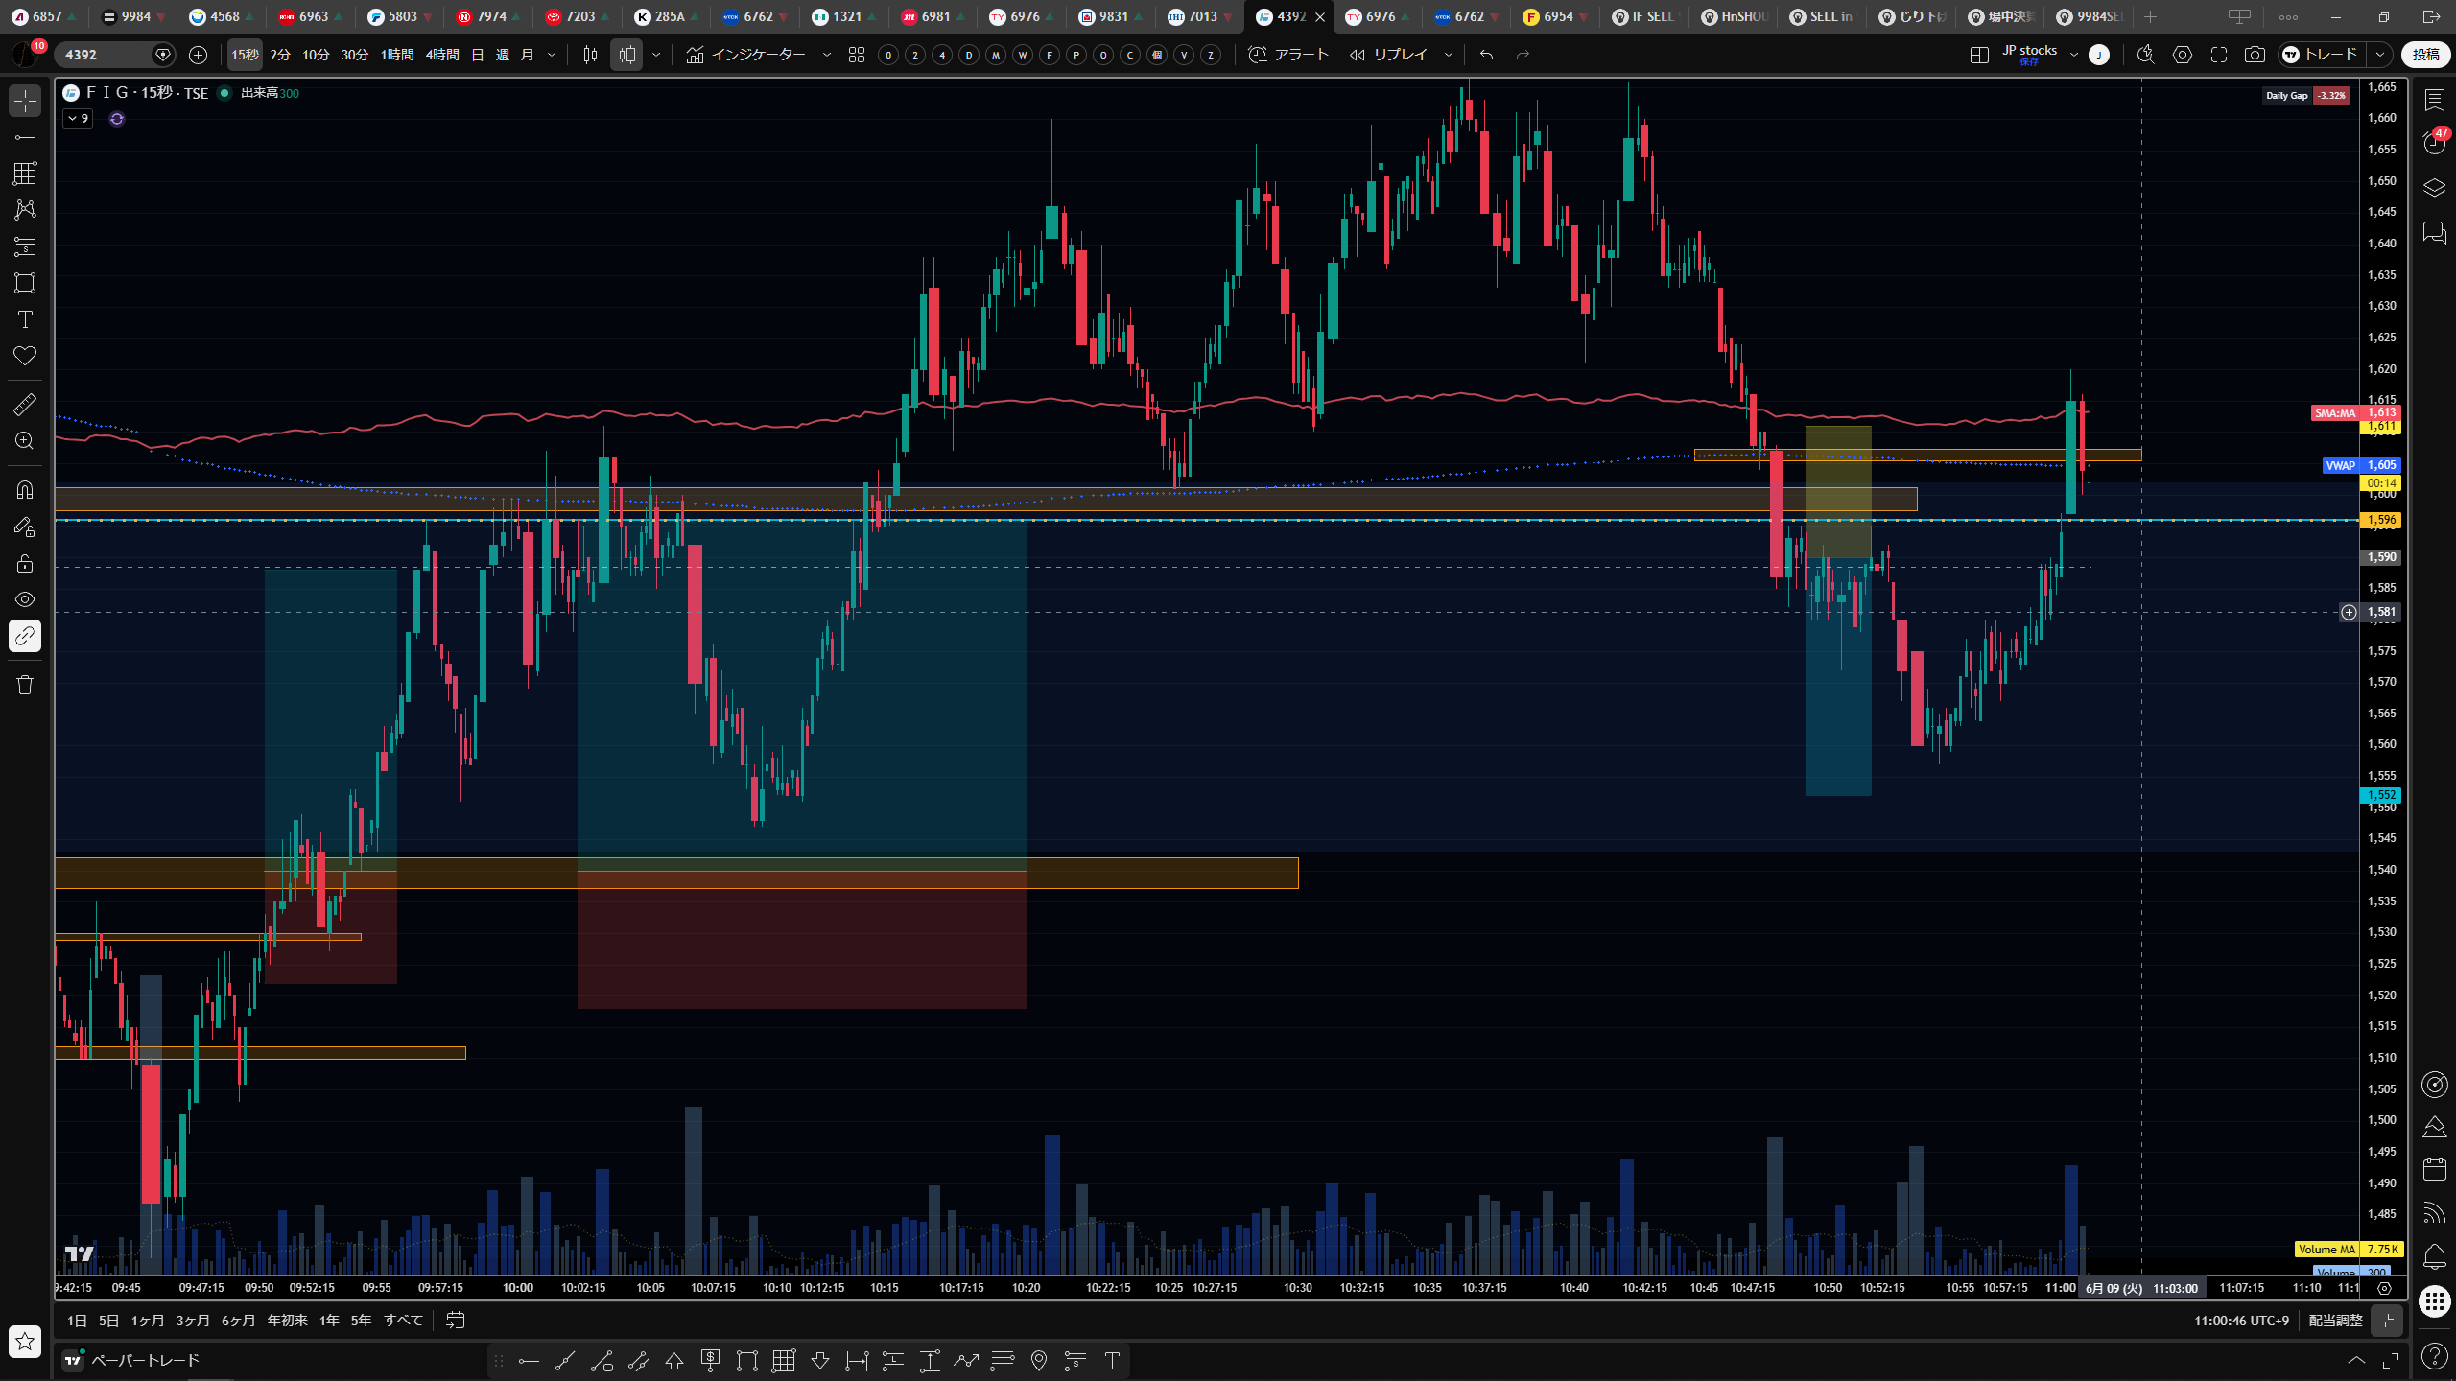Viewport: 2456px width, 1381px height.
Task: Delete drawings with the trash icon
Action: [x=25, y=685]
